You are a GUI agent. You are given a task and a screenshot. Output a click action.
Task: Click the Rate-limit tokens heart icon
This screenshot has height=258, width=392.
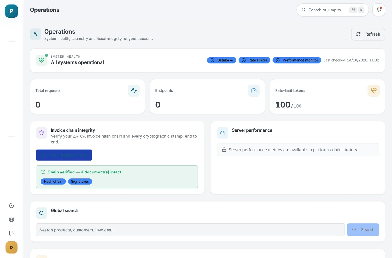374,91
